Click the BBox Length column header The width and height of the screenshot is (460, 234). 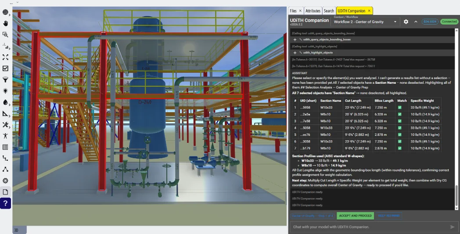[x=384, y=100]
